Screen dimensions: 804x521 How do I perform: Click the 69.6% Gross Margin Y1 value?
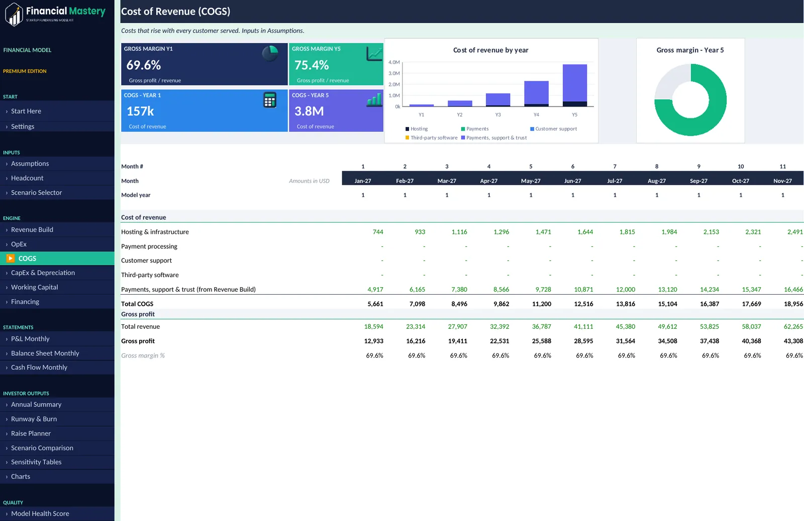tap(144, 65)
